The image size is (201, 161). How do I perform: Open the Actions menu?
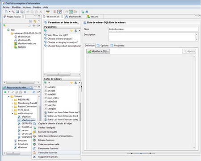tap(27, 7)
